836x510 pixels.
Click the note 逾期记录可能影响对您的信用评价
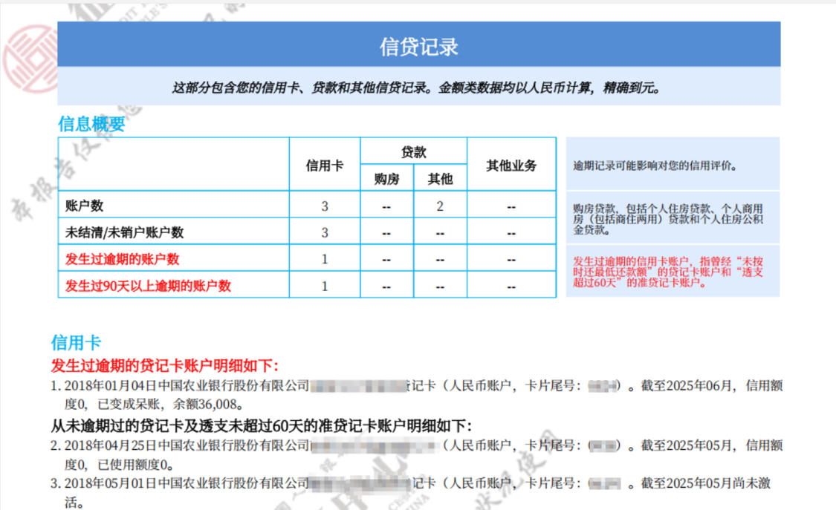point(655,166)
